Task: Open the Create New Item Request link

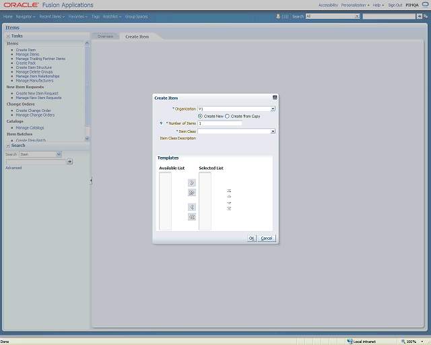Action: pos(37,94)
